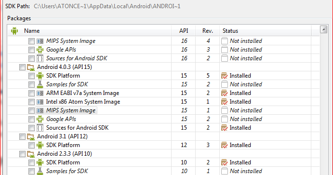Viewport: 333px width, 175px height.
Task: Check the API 15 MIPS System Image checkbox
Action: [31, 111]
